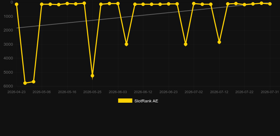Select the dip data point at 2026-07-12
280x136 pixels.
(x=219, y=42)
